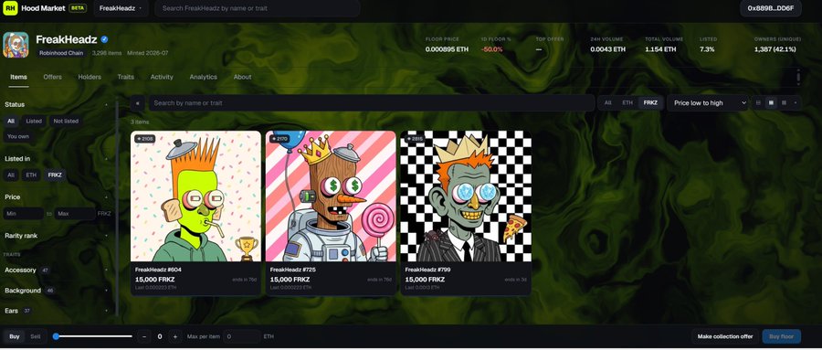Choose ETH currency beside sort dropdown
This screenshot has width=822, height=350.
[627, 103]
